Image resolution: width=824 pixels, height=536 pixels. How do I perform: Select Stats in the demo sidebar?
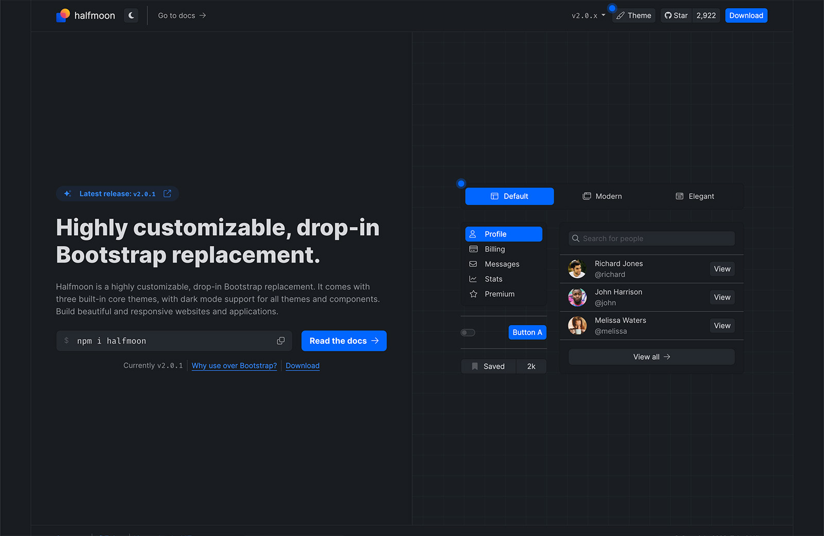click(504, 279)
